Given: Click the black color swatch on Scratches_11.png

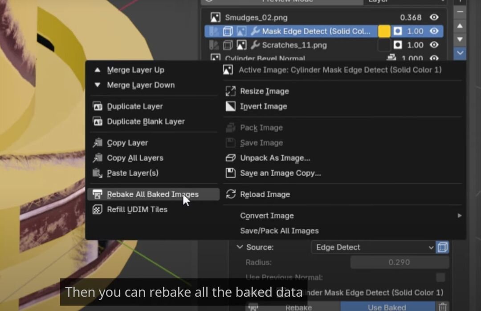Looking at the screenshot, I should tap(384, 45).
